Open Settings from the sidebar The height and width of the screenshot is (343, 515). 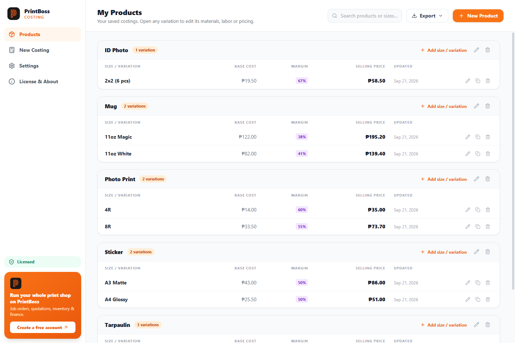click(x=43, y=66)
